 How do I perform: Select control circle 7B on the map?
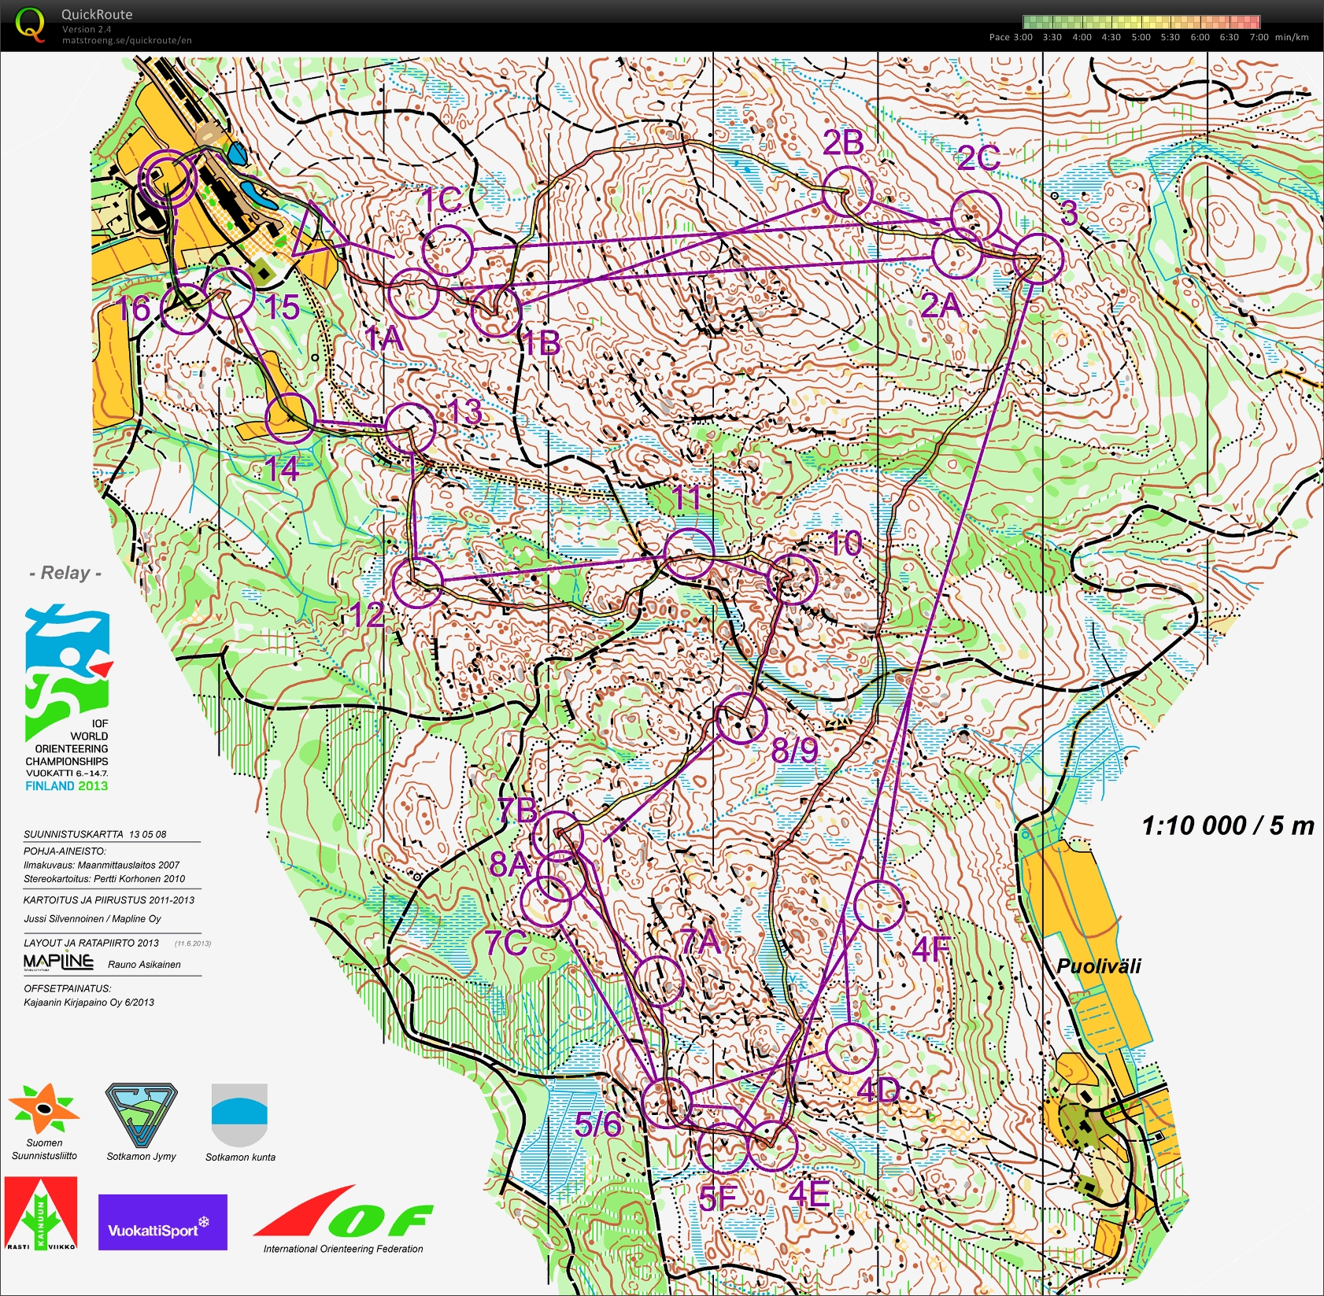tap(557, 836)
